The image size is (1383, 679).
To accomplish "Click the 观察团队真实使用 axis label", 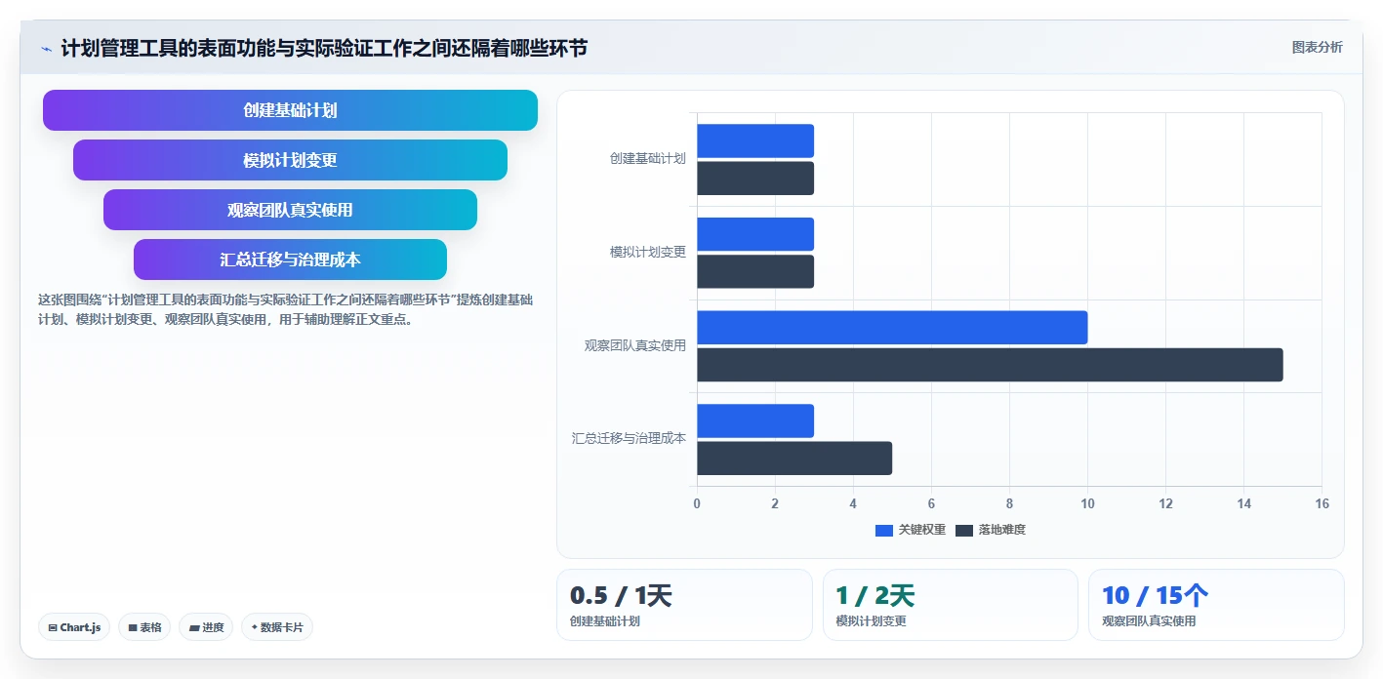I will coord(635,345).
